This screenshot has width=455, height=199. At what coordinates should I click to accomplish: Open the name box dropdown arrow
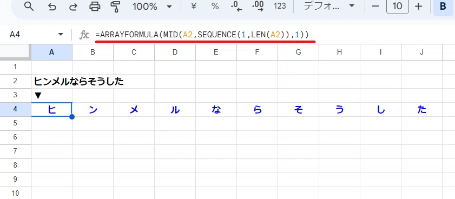[61, 35]
